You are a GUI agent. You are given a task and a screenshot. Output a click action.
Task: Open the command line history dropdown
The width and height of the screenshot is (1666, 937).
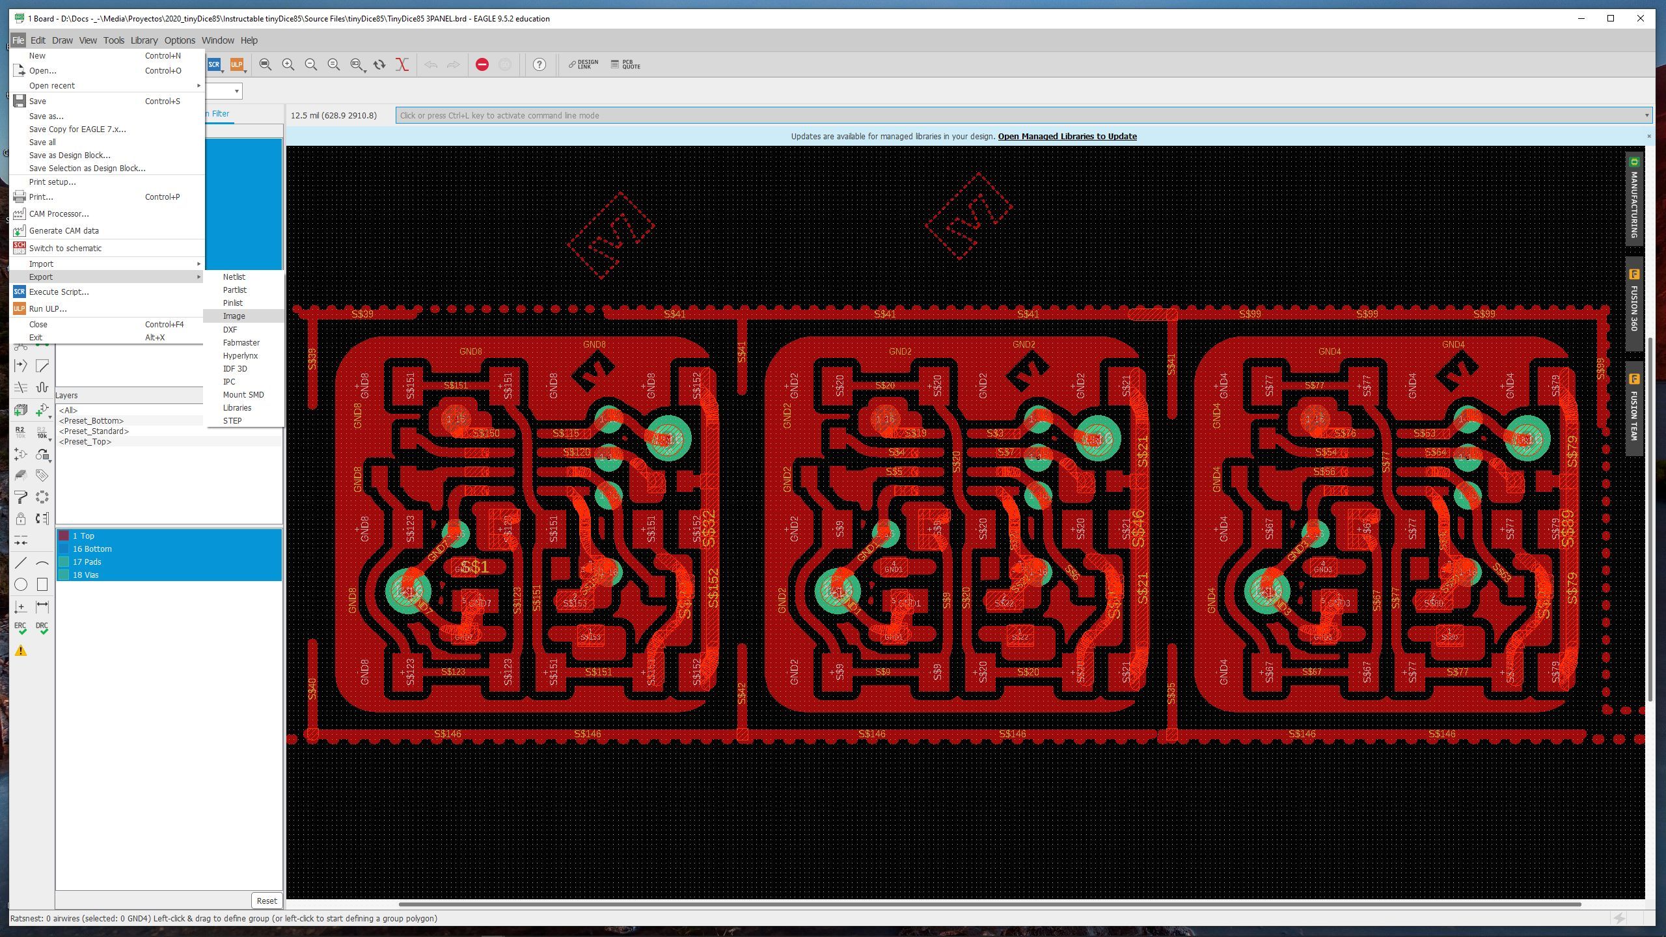pyautogui.click(x=1646, y=116)
